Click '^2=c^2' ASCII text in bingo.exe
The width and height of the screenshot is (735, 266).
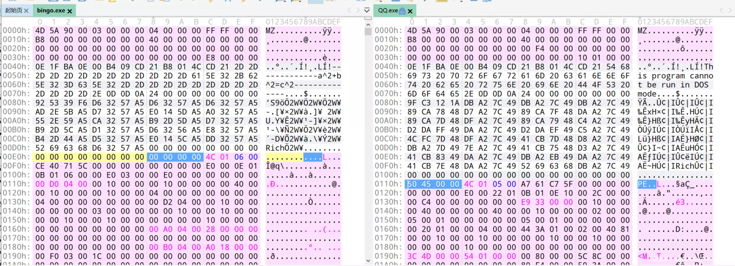click(279, 85)
